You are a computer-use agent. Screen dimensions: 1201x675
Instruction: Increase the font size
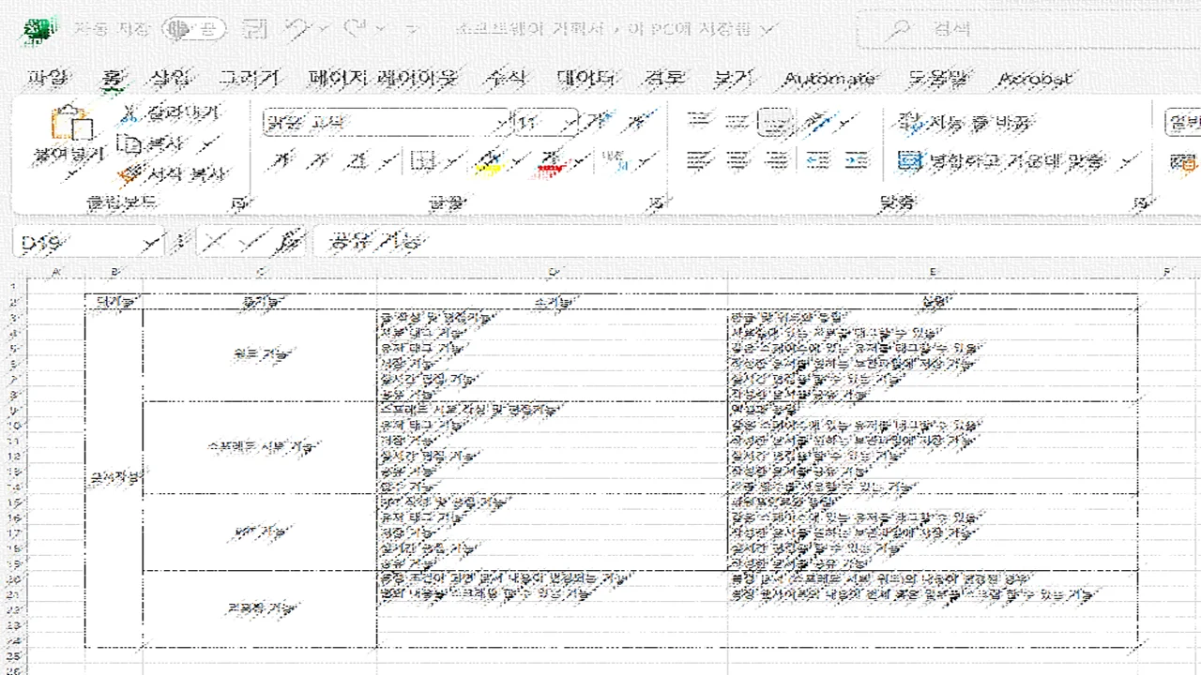point(597,122)
